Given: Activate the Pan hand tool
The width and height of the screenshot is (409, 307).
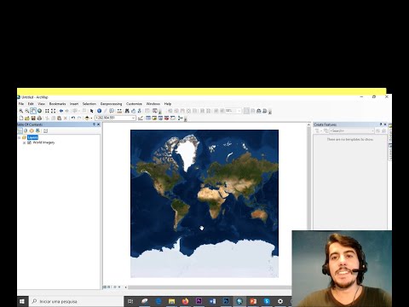Looking at the screenshot, I should point(33,111).
